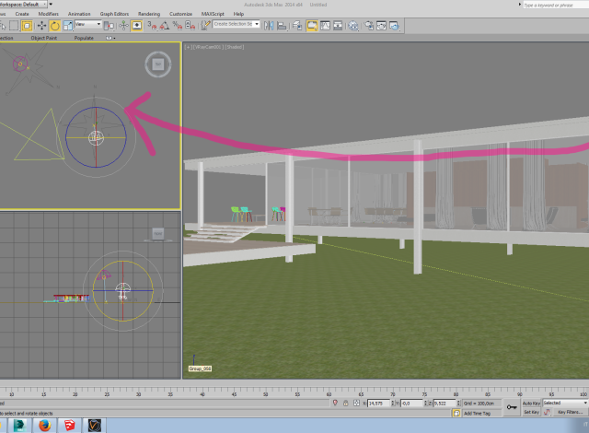Open the Graph Editors menu
The width and height of the screenshot is (589, 433).
click(114, 14)
